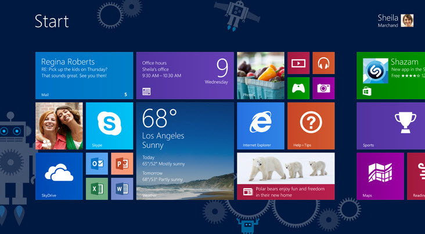Open Help + Tips tile
Screen dimensions: 425x234
311,126
